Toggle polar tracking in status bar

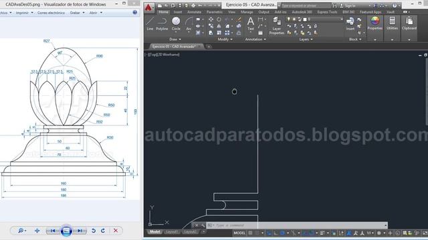pyautogui.click(x=282, y=233)
